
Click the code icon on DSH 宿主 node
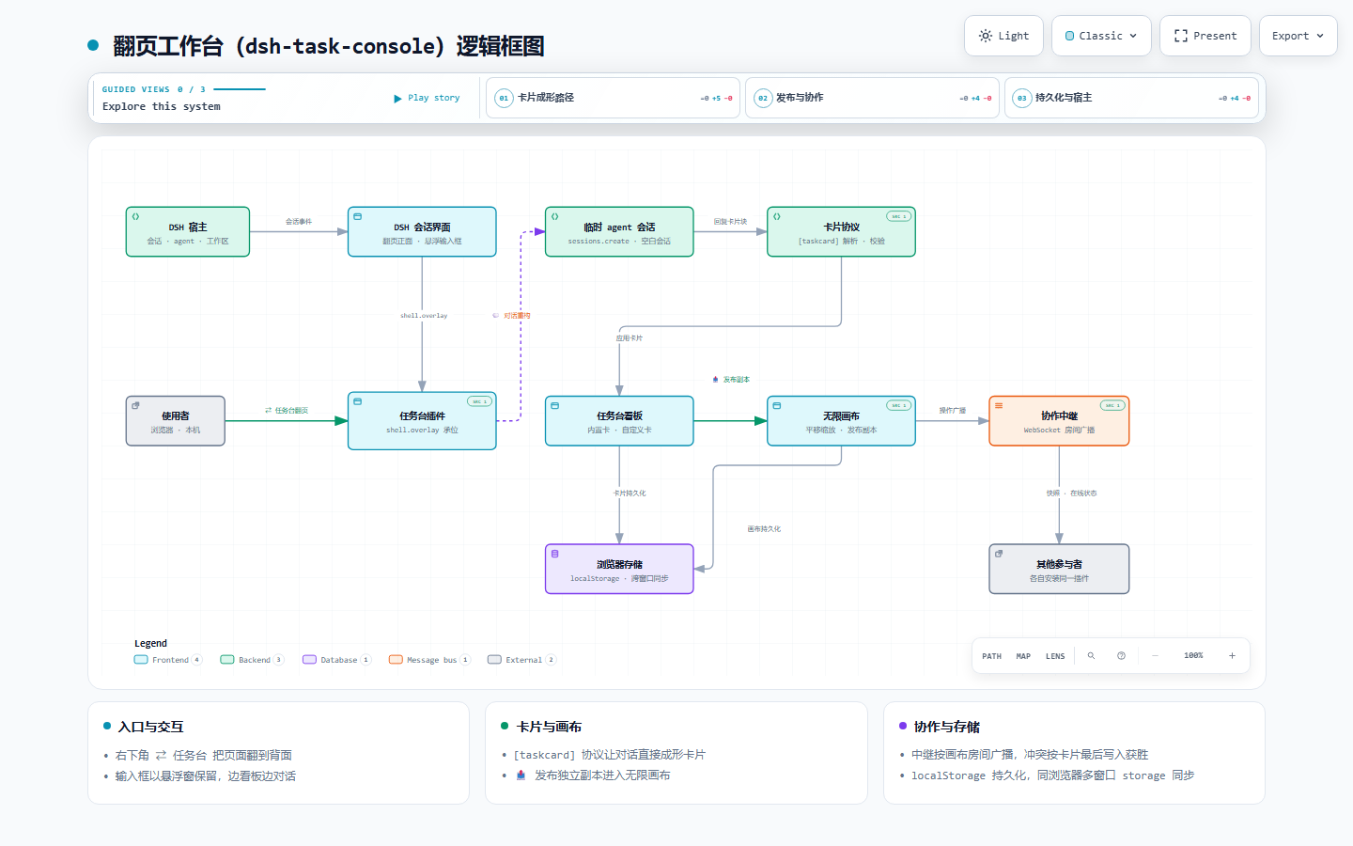(135, 216)
